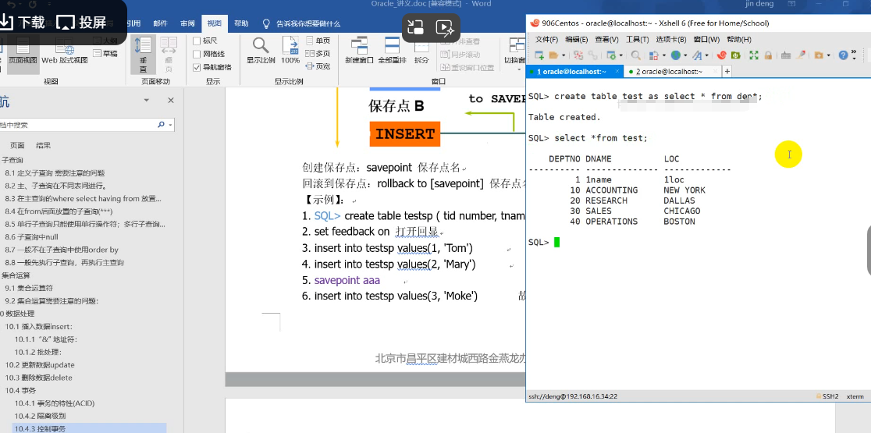Click Page Width (页宽) in zoom group
This screenshot has height=433, width=871.
pyautogui.click(x=318, y=66)
